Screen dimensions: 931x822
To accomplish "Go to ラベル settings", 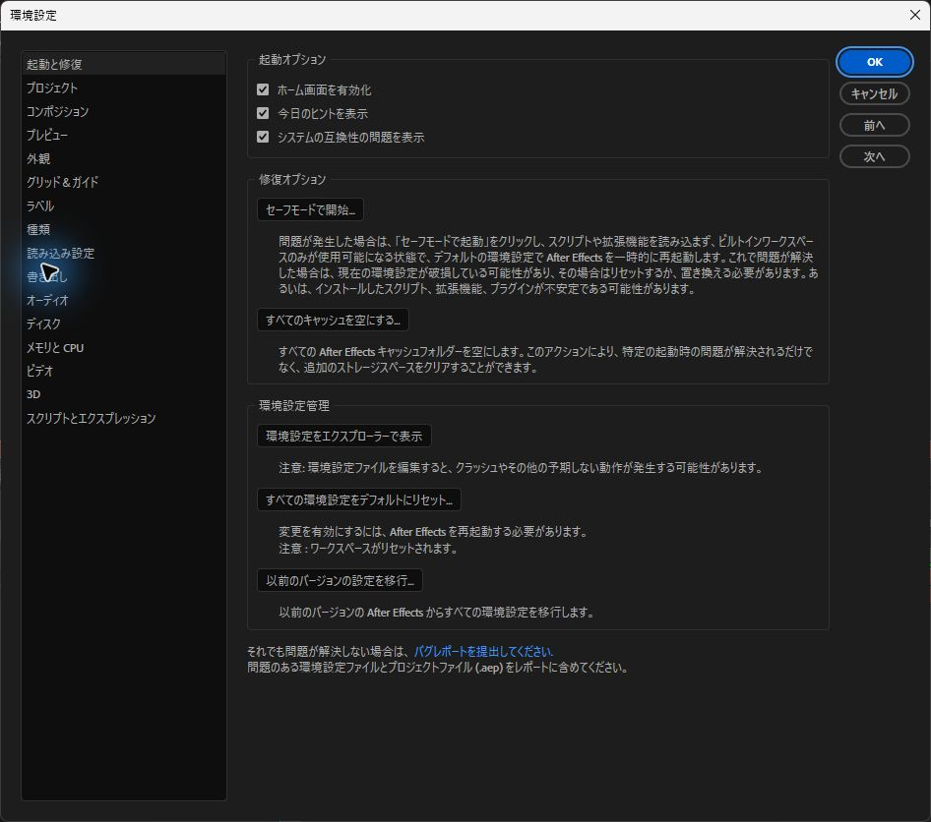I will point(123,205).
